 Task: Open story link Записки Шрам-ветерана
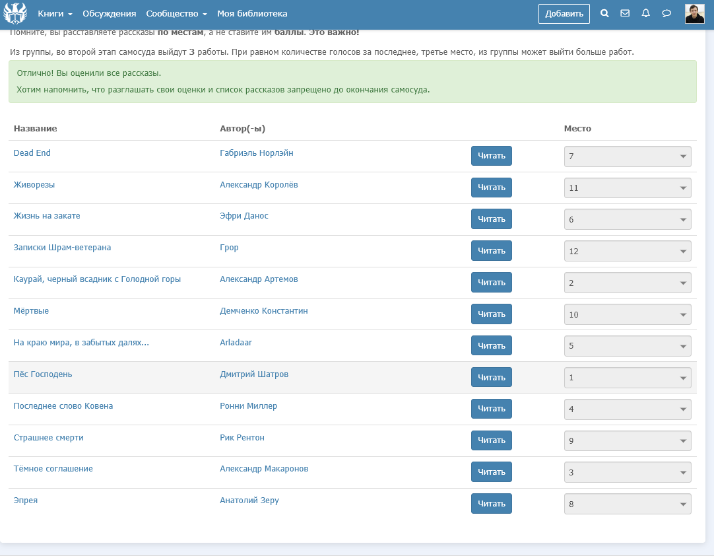62,248
